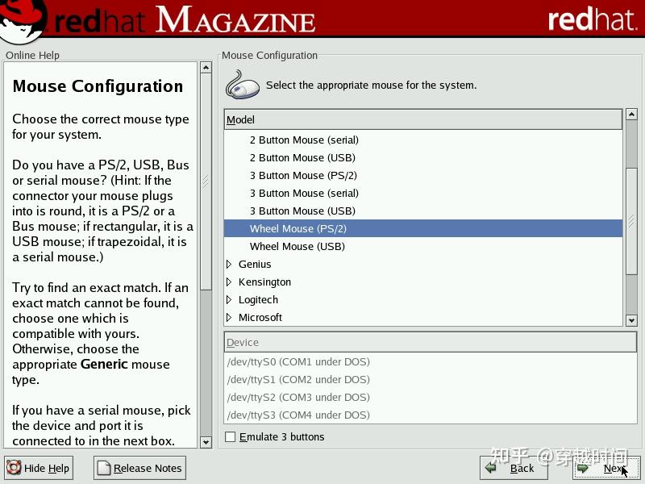
Task: Click the down arrow of Model list scrollbar
Action: (x=631, y=319)
